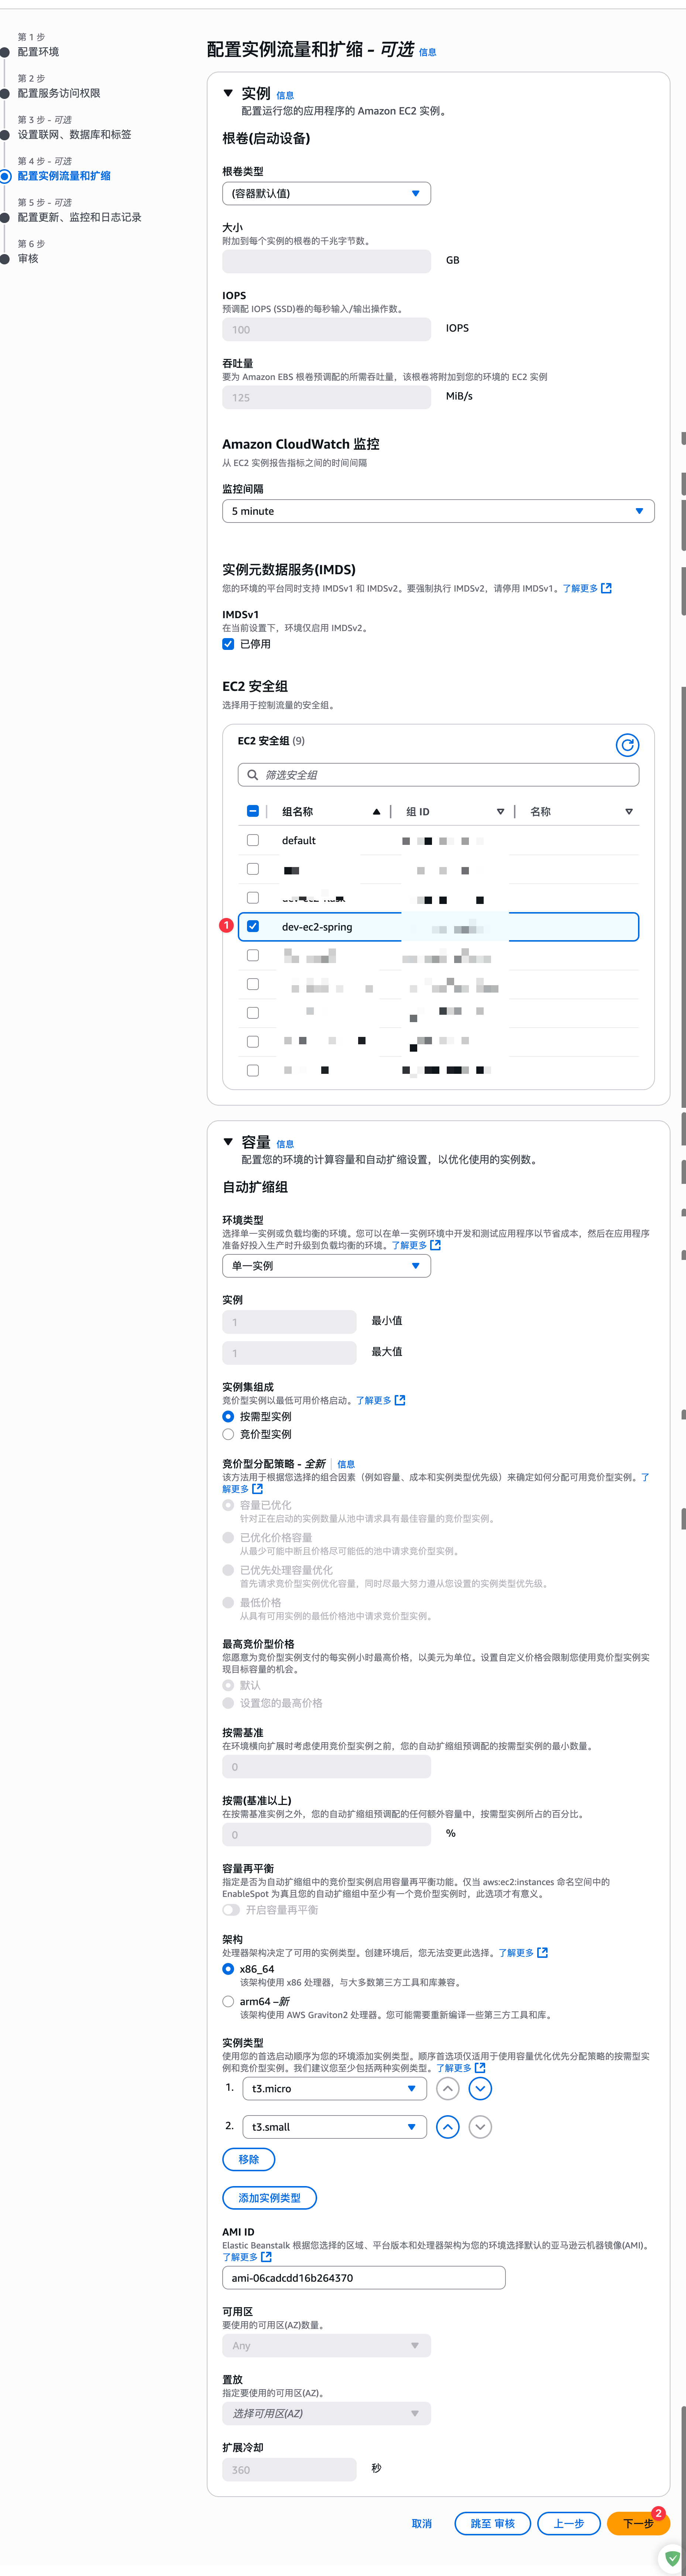
Task: Go to step 2 配置服务访问权限
Action: click(x=59, y=93)
